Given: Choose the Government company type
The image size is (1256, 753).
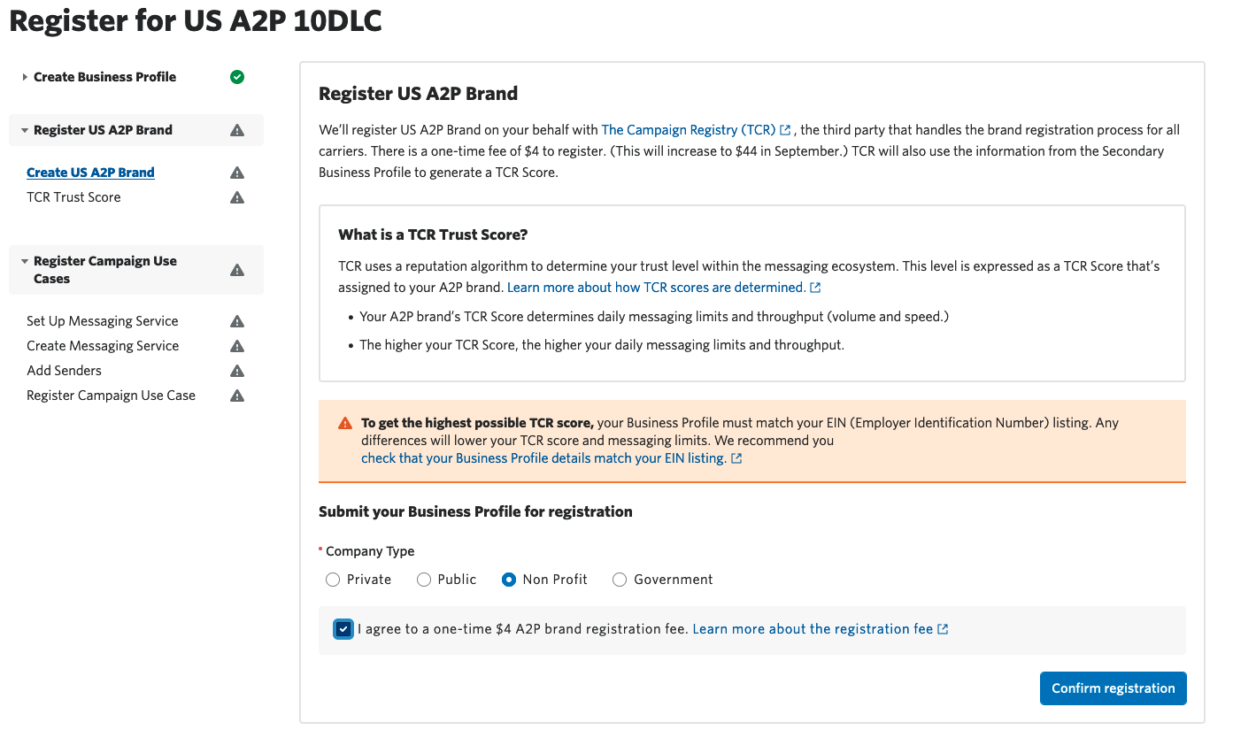Looking at the screenshot, I should point(620,580).
